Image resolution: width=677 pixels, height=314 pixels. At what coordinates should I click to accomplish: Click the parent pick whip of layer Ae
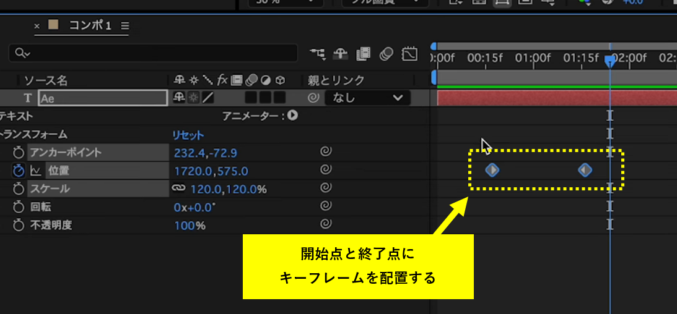tap(313, 98)
